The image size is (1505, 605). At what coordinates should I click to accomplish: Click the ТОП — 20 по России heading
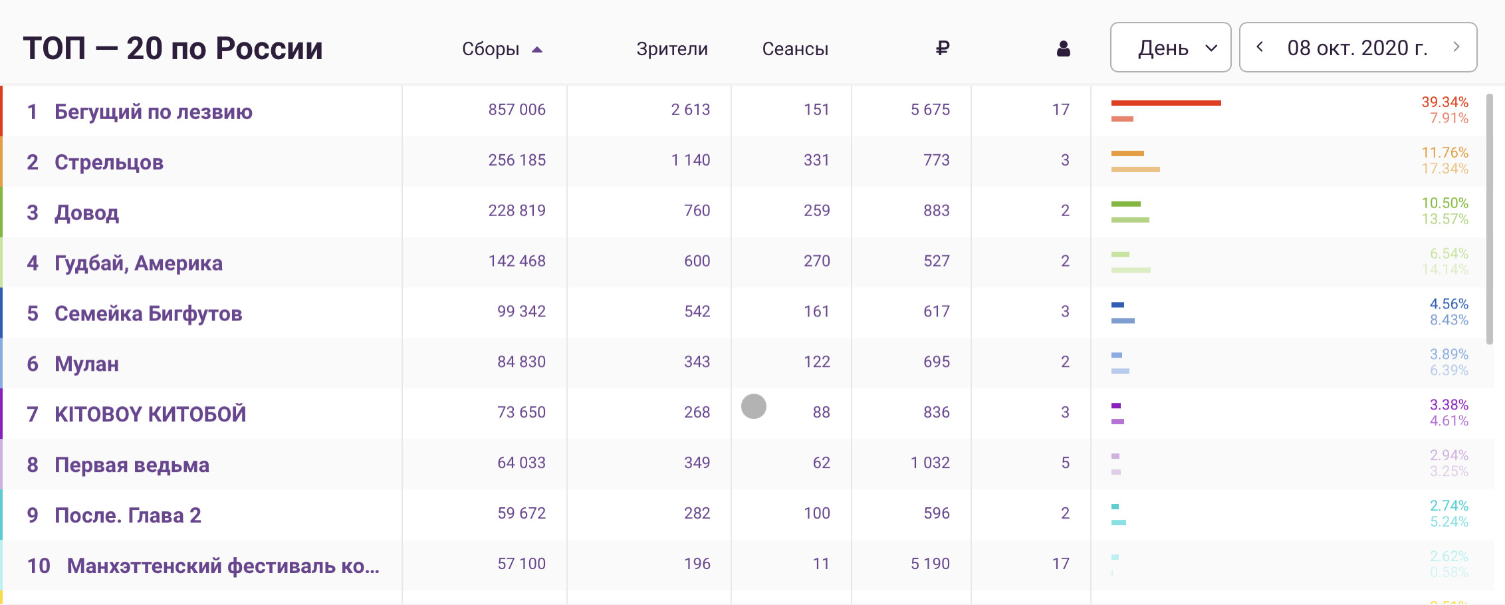pos(173,49)
